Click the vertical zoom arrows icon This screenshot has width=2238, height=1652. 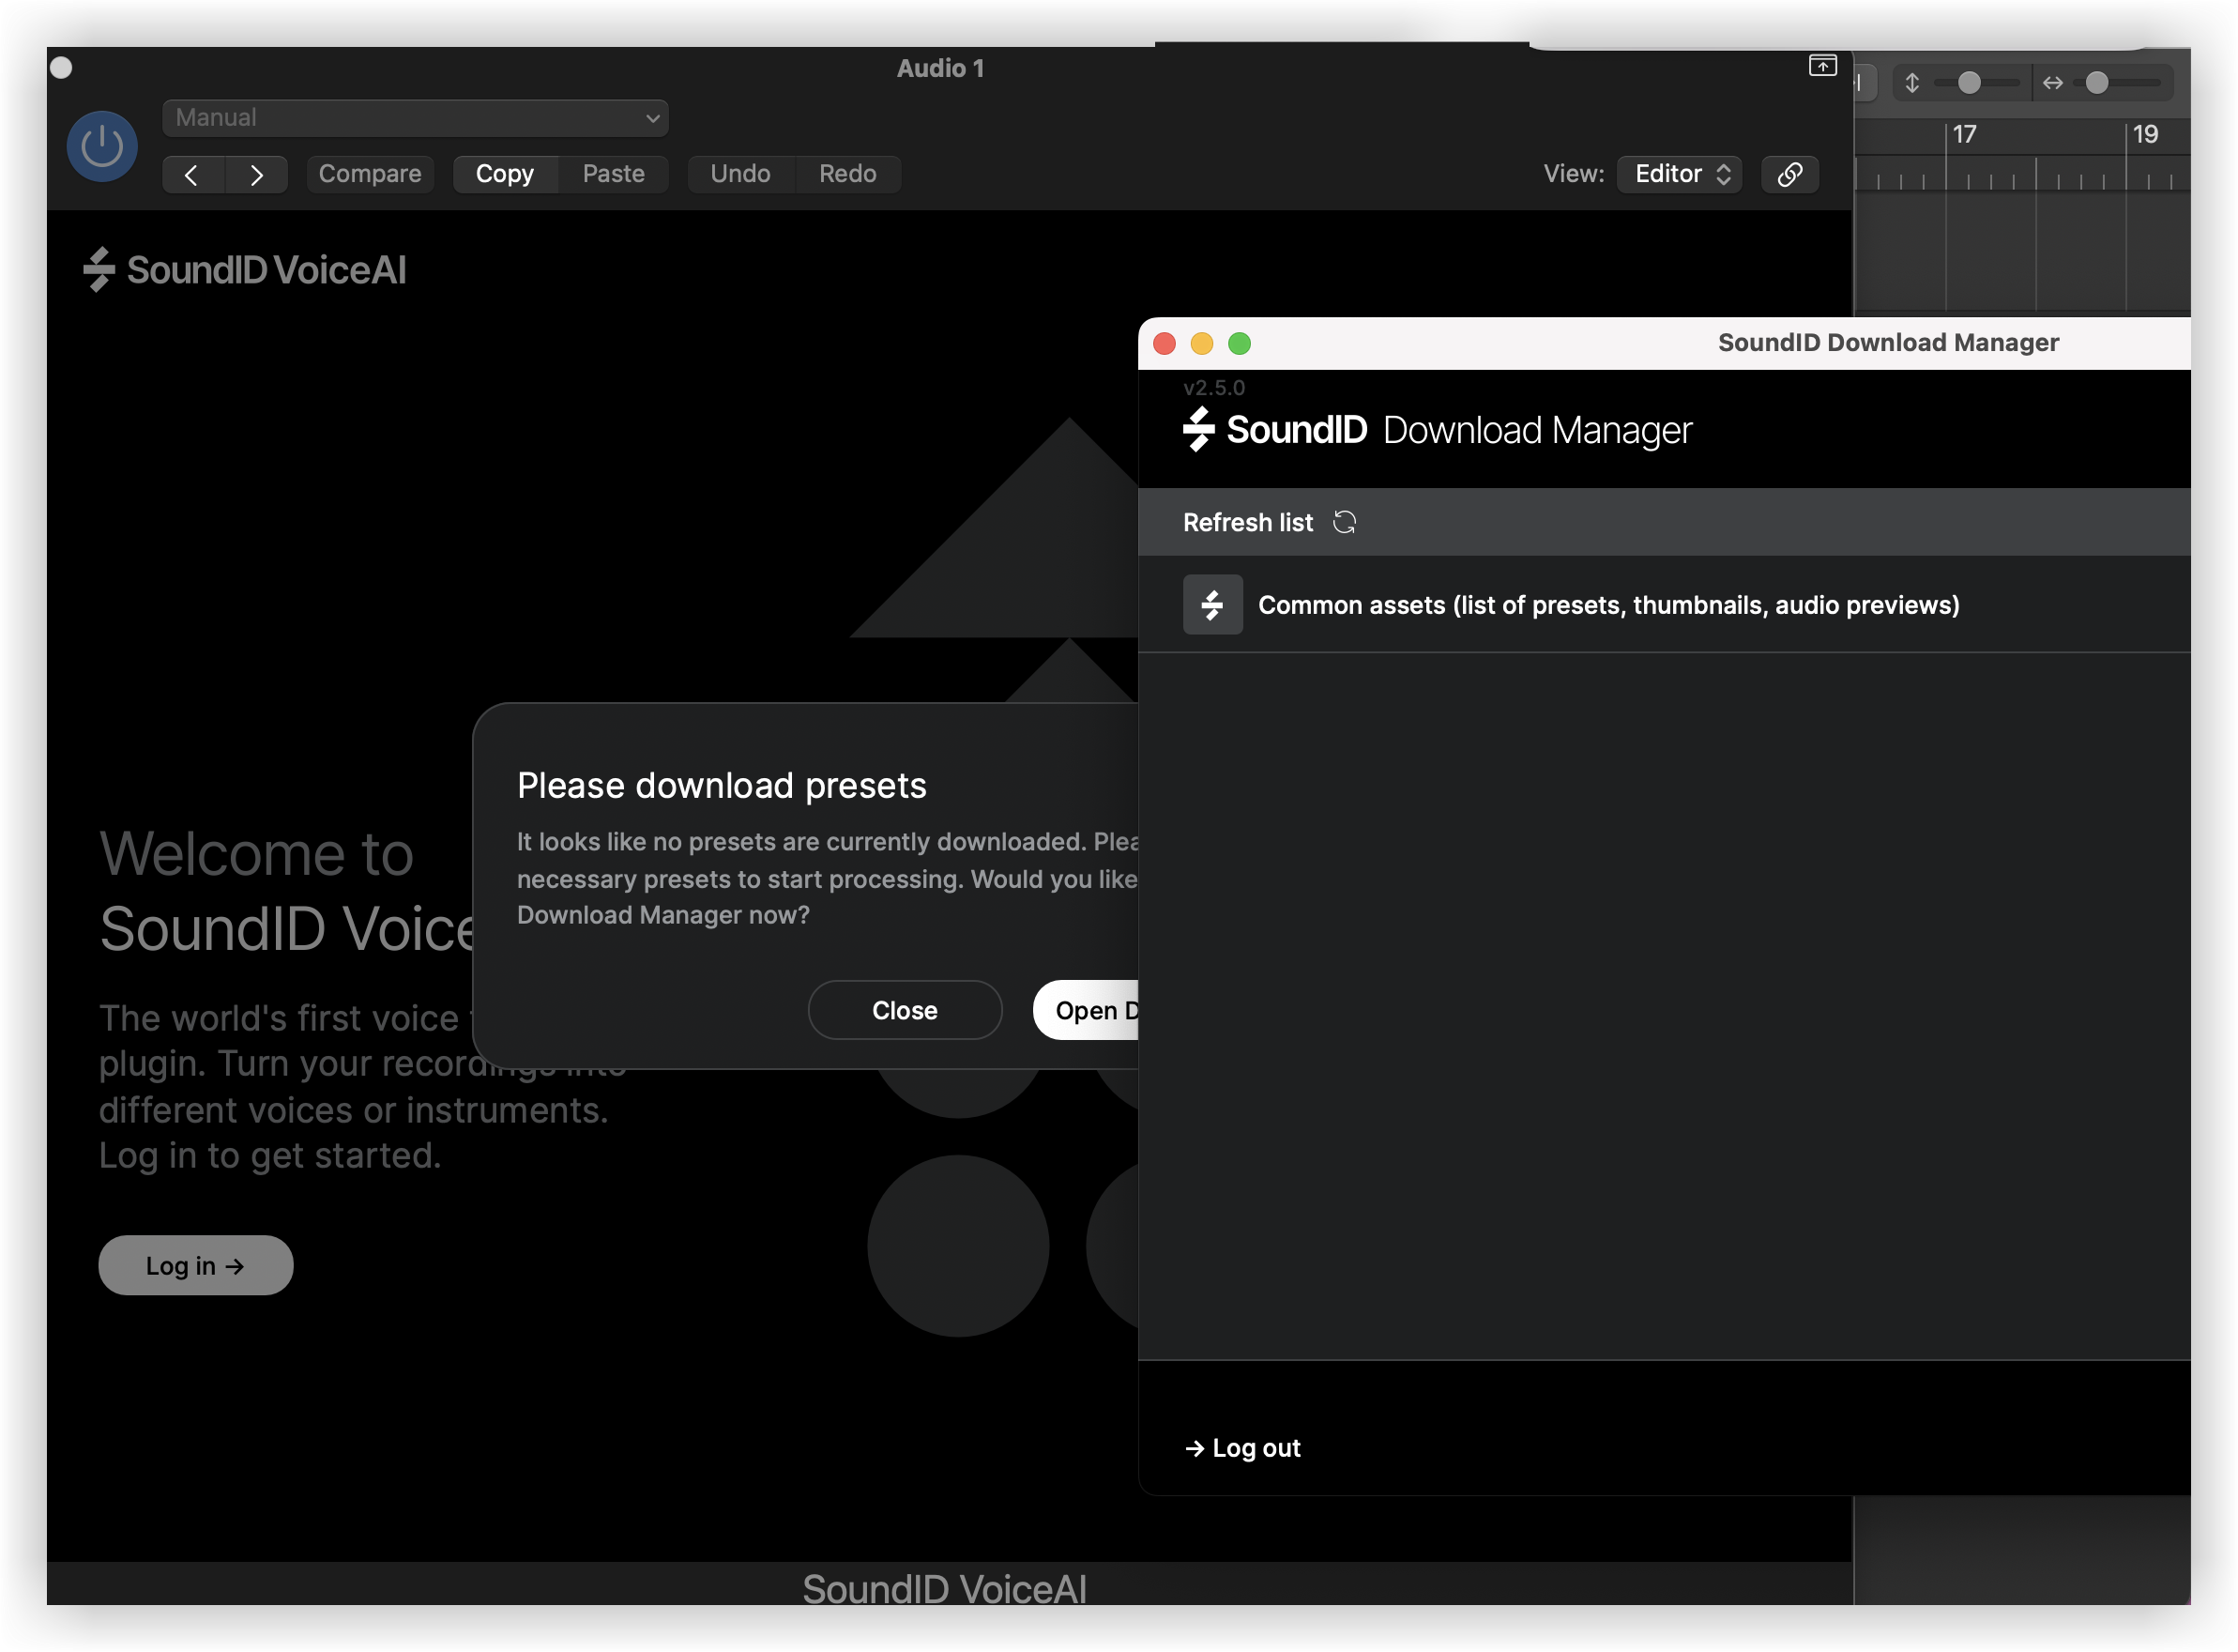coord(1911,83)
